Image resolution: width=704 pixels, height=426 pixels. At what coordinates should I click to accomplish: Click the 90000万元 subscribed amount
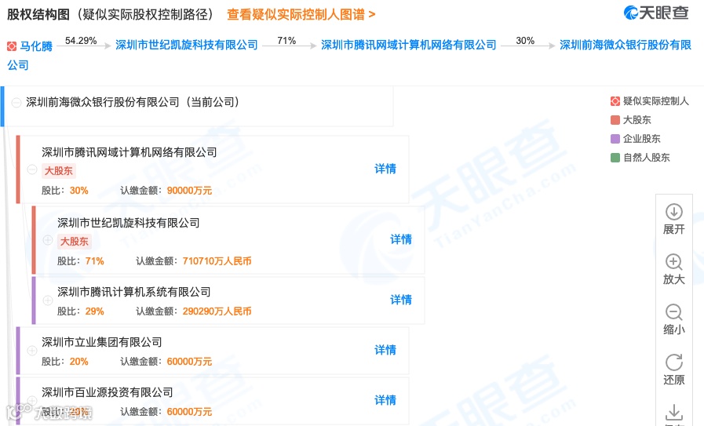coord(189,191)
